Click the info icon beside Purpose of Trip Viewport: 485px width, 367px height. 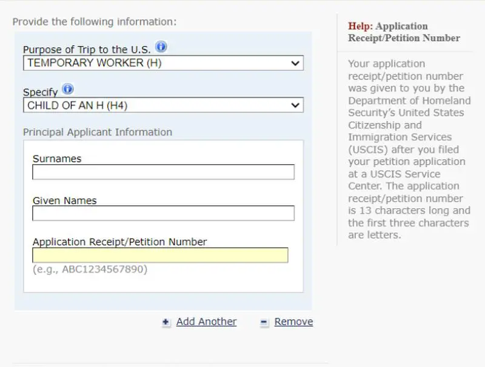click(161, 47)
